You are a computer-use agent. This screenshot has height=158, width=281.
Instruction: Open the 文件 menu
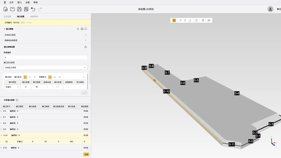click(x=11, y=2)
